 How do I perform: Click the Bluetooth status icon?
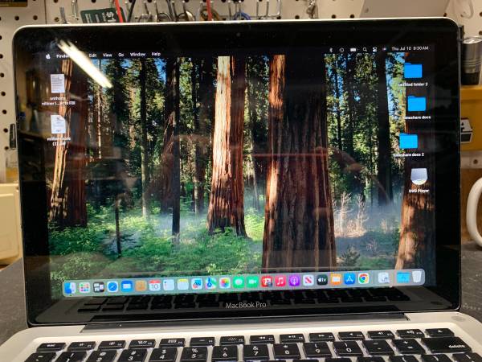pyautogui.click(x=331, y=50)
